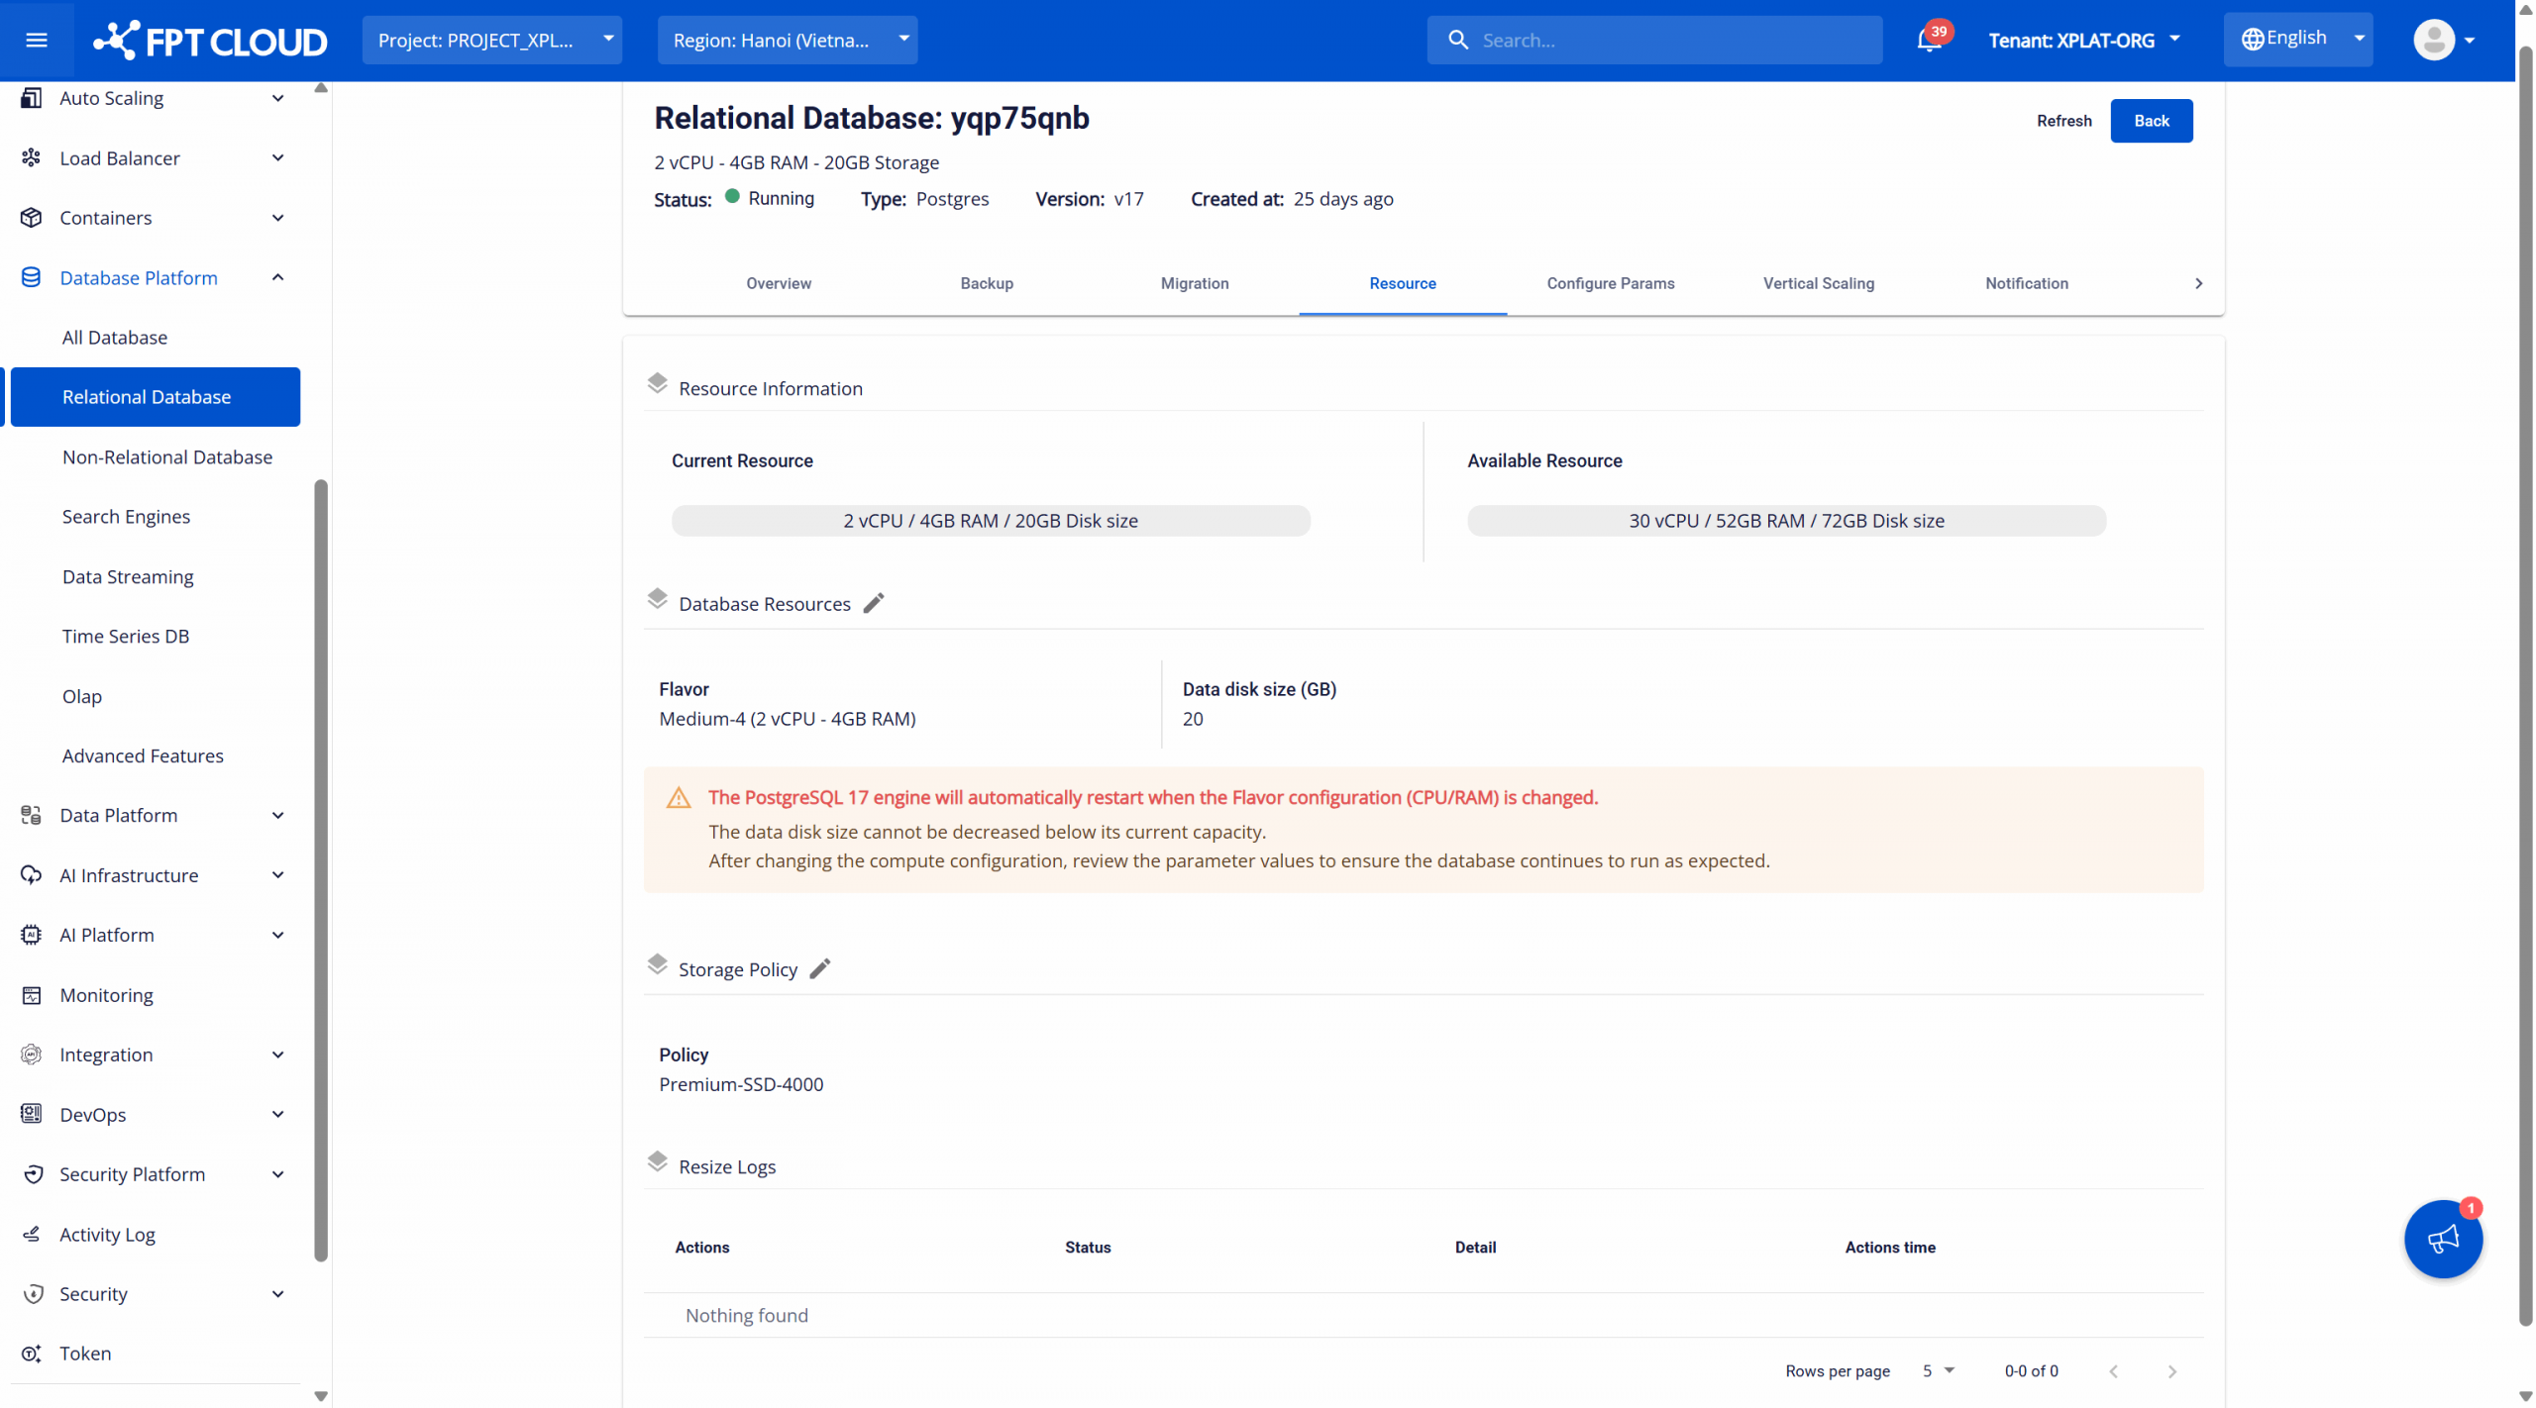Click the hamburger menu icon
This screenshot has height=1408, width=2536.
[x=37, y=40]
